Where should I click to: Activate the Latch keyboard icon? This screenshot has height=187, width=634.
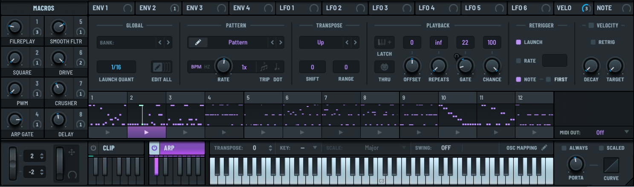click(x=384, y=42)
